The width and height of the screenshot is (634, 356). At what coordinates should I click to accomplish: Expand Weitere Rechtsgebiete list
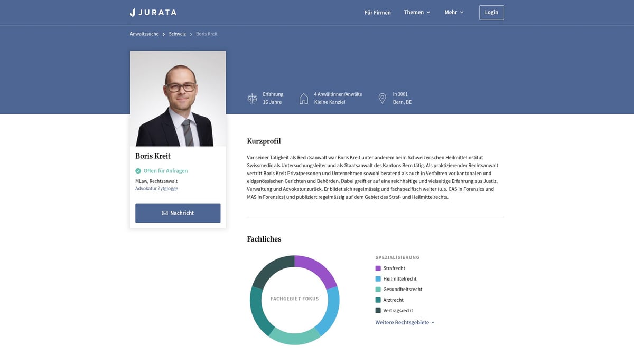point(405,322)
